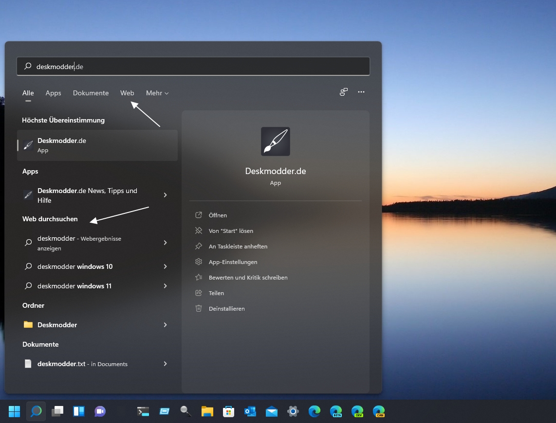The width and height of the screenshot is (556, 423).
Task: Expand chevron for deskmodder windows 11
Action: (x=165, y=286)
